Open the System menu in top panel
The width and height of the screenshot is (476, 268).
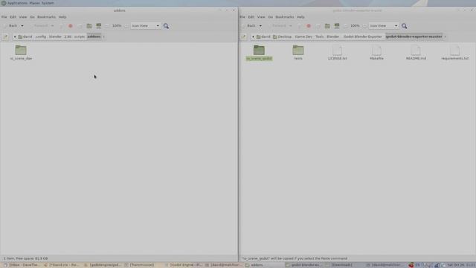tap(48, 3)
